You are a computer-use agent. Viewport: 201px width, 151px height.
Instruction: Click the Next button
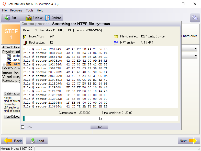point(188,141)
